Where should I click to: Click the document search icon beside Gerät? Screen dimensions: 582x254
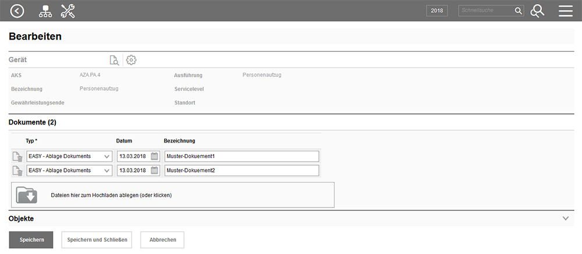pos(114,60)
